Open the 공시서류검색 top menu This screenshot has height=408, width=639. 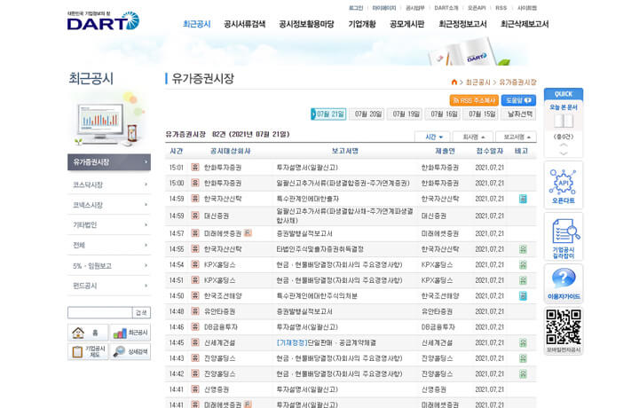245,24
